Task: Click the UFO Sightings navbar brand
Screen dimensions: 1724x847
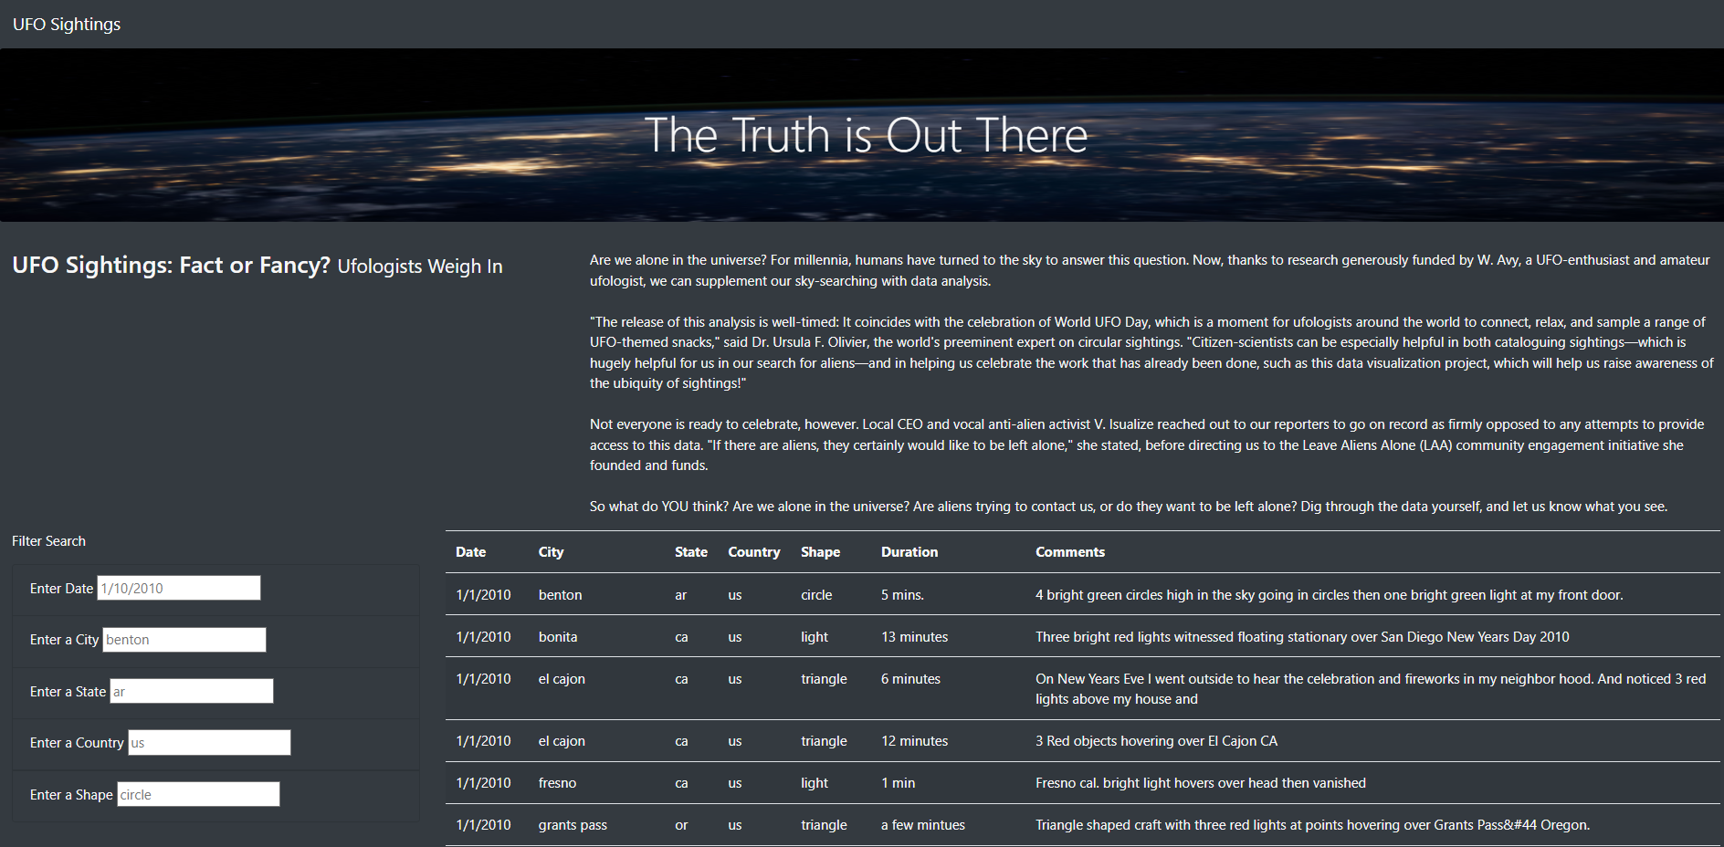Action: click(66, 24)
